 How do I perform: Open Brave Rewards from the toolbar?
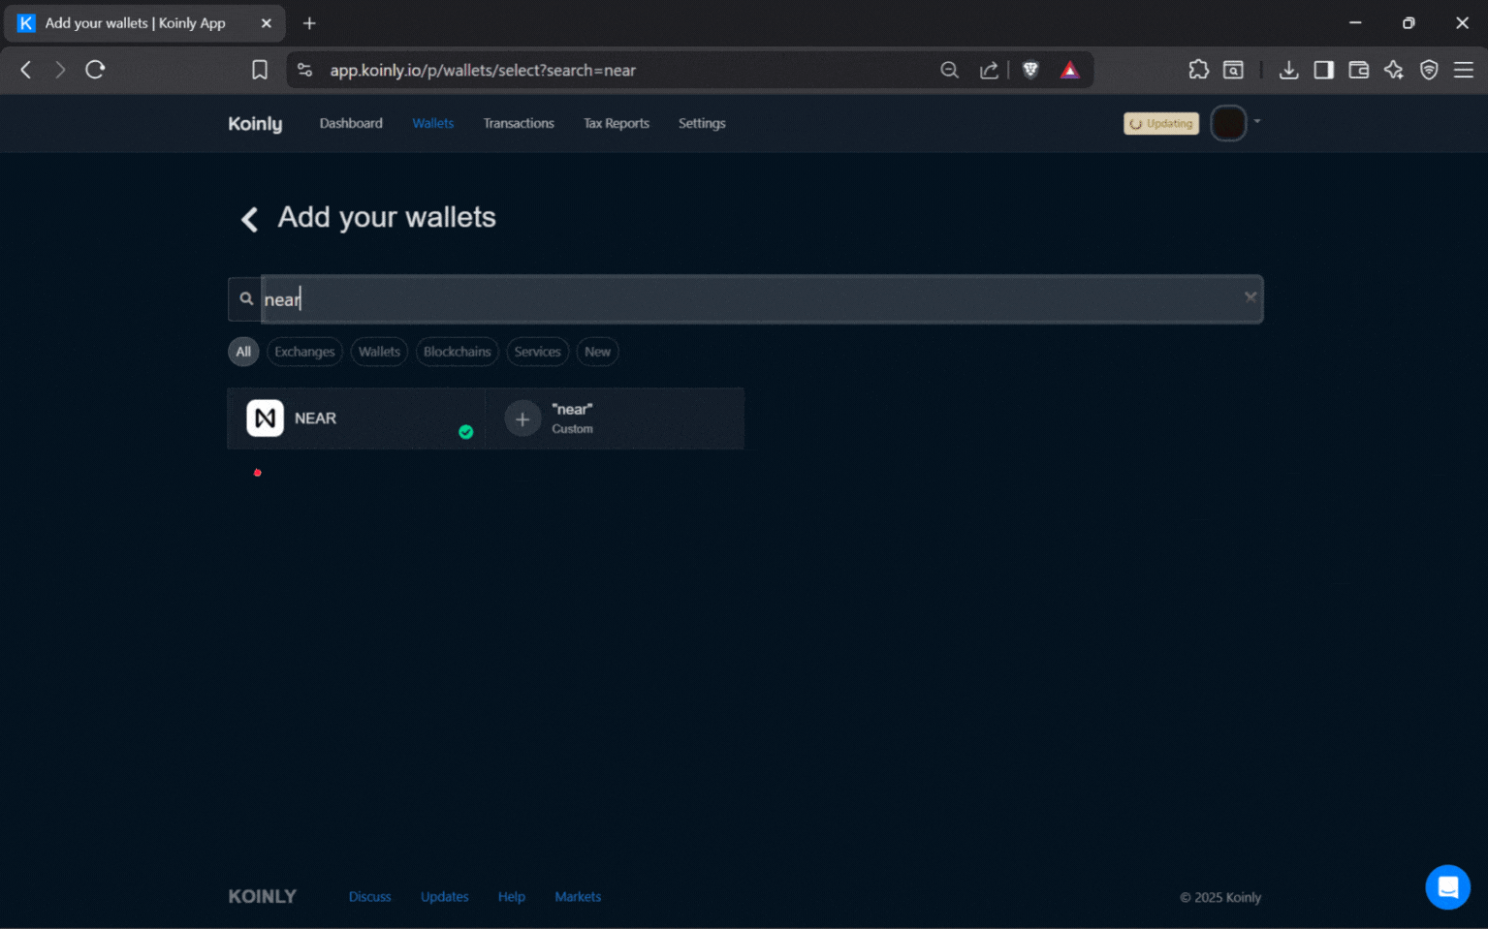[x=1069, y=69]
